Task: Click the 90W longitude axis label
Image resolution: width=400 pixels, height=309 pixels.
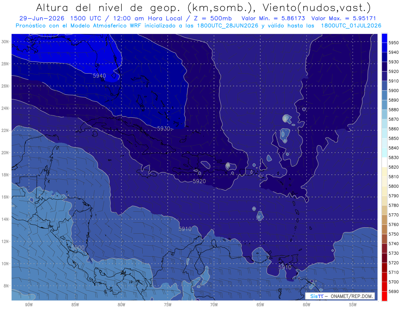Action: tap(29, 305)
